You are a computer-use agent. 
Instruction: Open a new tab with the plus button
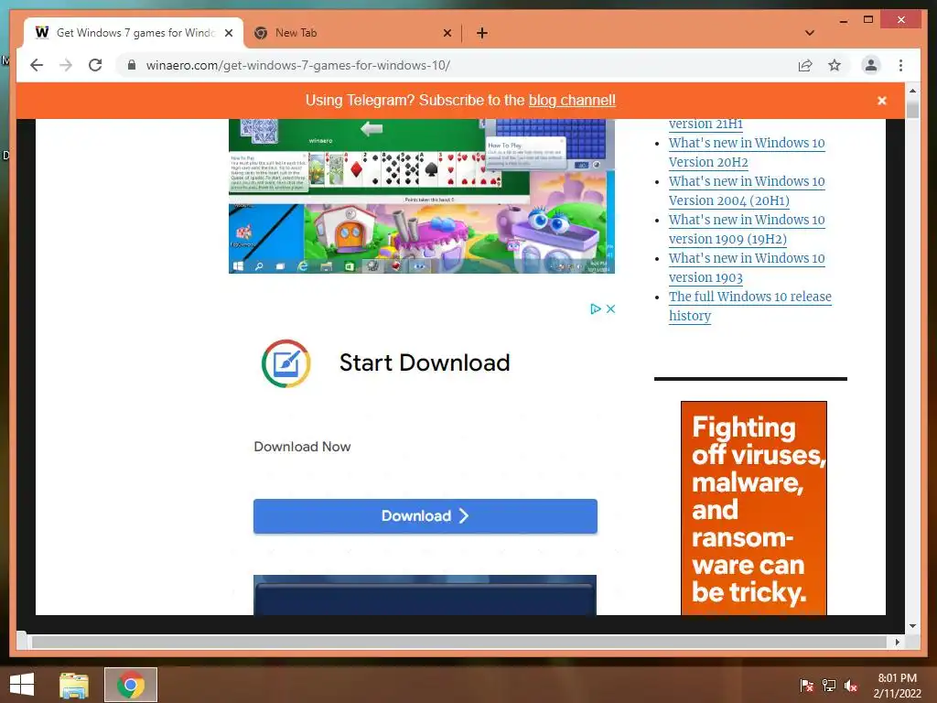tap(482, 33)
